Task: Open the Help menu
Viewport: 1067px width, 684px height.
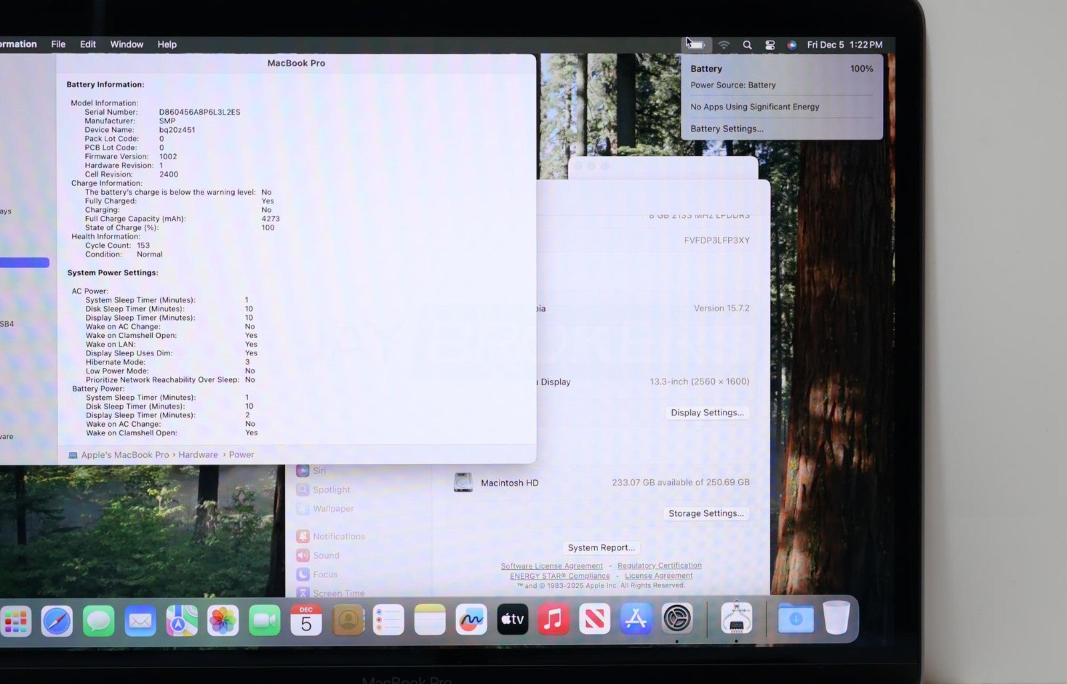Action: point(167,44)
